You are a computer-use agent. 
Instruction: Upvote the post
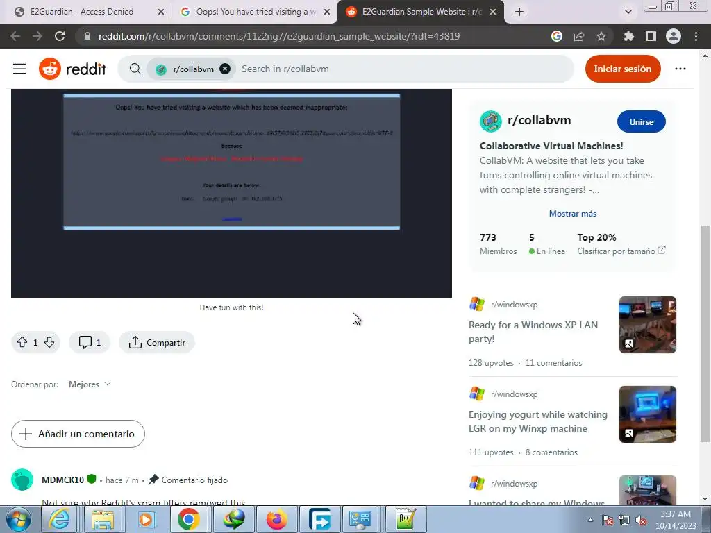[22, 342]
